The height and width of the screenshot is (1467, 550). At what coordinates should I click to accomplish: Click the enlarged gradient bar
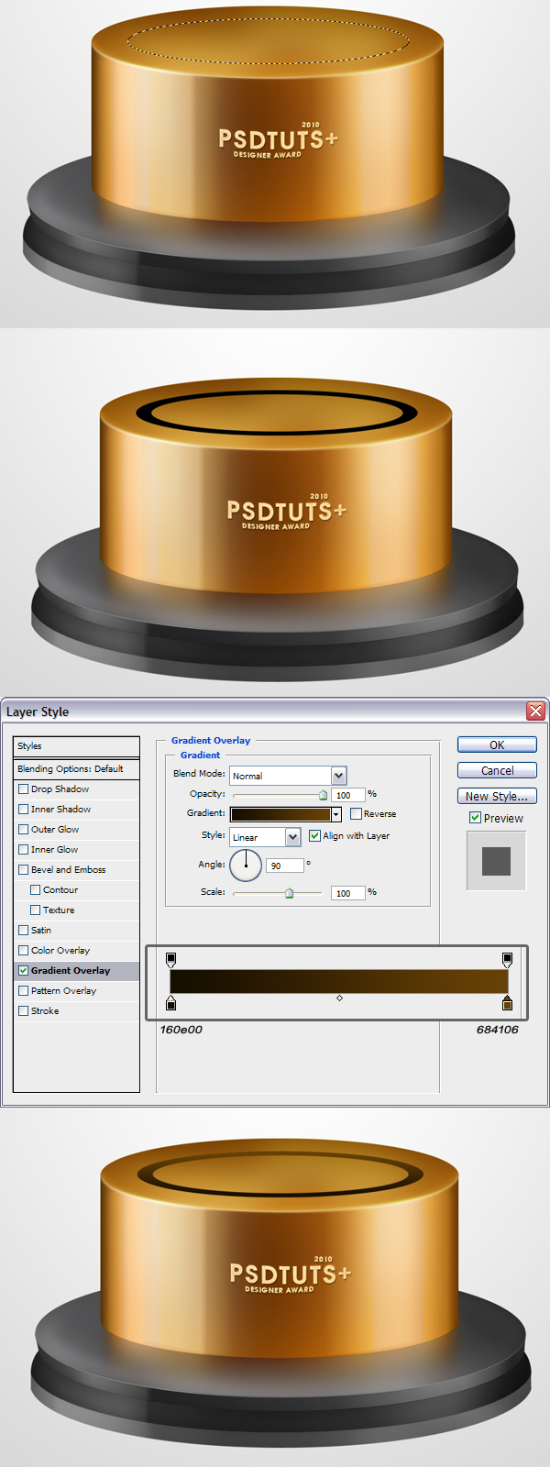coord(339,980)
